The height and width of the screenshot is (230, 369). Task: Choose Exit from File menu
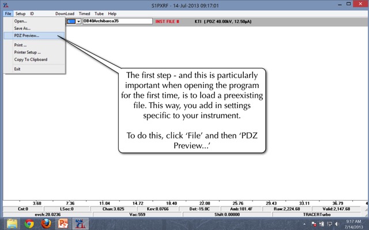tap(35, 69)
